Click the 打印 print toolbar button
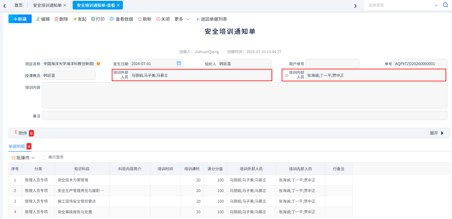The height and width of the screenshot is (219, 452). [x=98, y=19]
